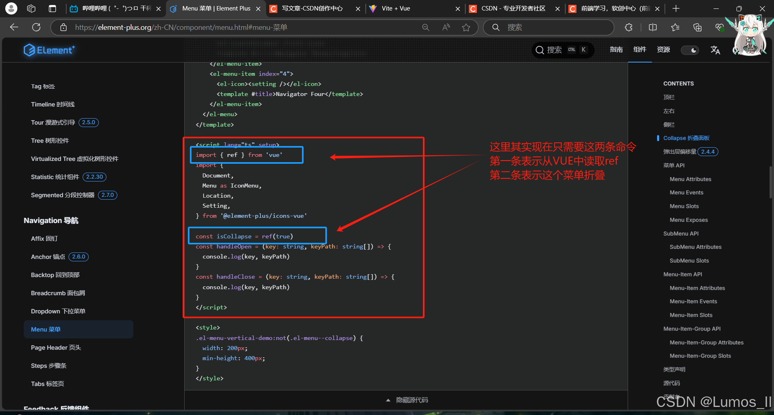Open Tabs 标签页 in sidebar
Viewport: 774px width, 415px height.
pyautogui.click(x=48, y=384)
